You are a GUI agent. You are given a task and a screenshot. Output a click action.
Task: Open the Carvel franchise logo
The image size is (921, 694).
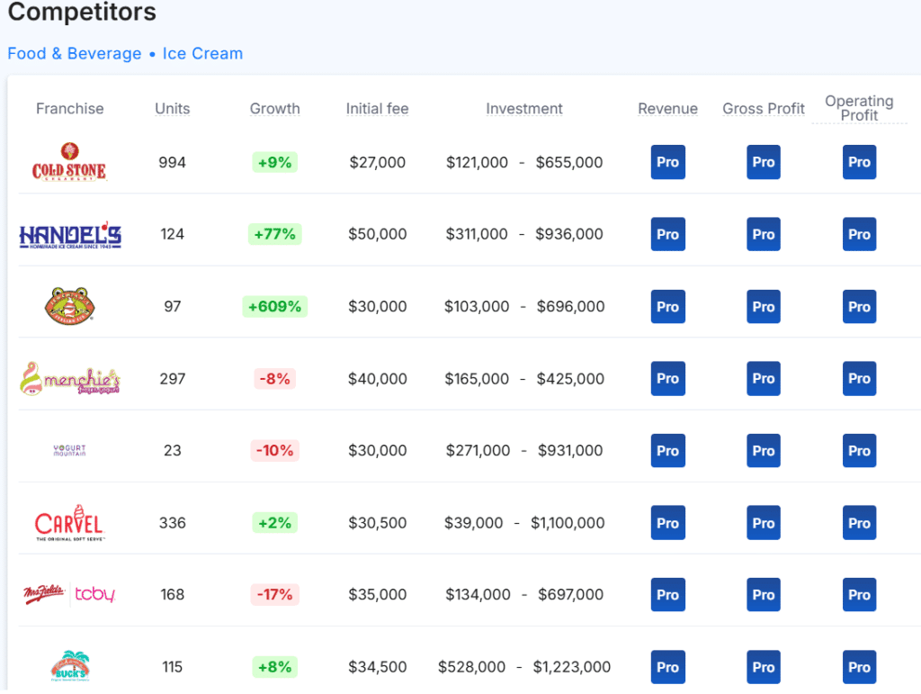70,522
